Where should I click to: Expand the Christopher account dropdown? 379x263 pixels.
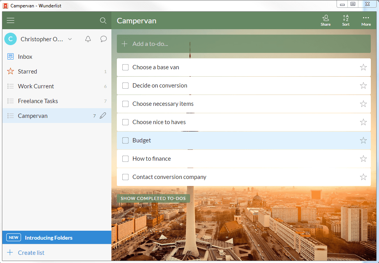69,39
